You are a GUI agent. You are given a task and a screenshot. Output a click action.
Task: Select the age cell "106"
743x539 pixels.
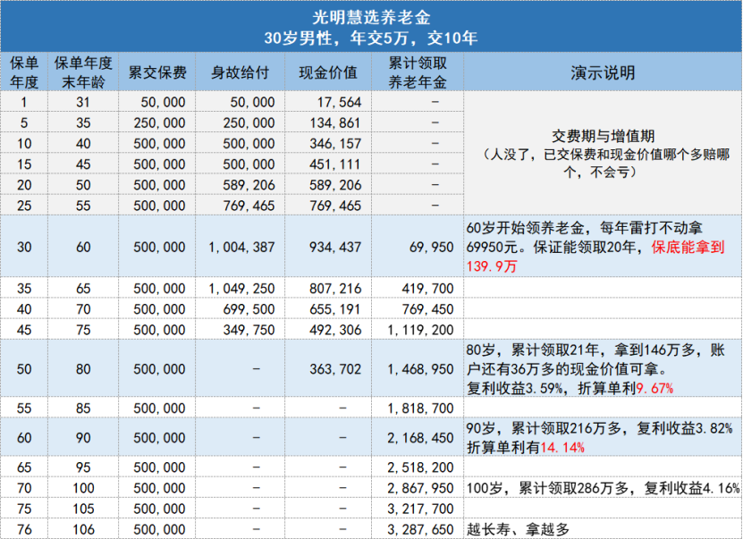point(83,529)
